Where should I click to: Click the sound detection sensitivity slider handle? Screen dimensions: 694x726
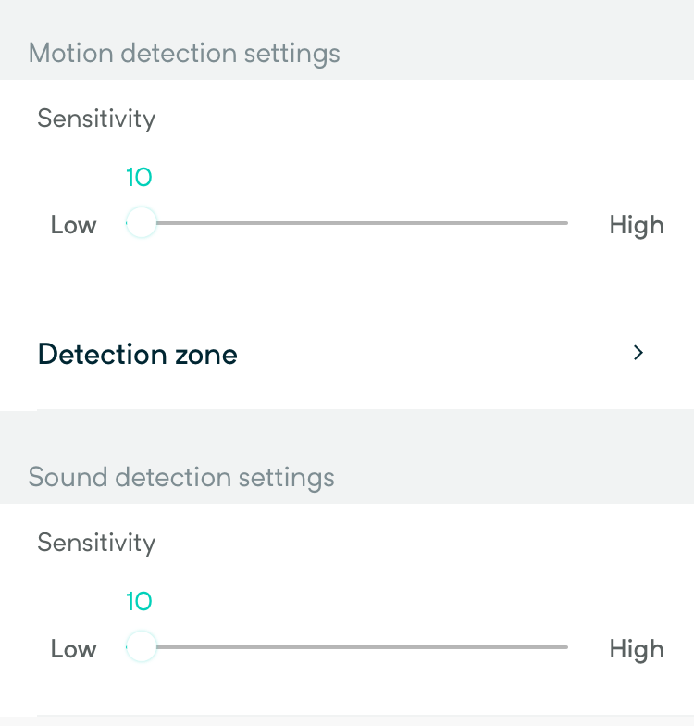click(x=141, y=647)
